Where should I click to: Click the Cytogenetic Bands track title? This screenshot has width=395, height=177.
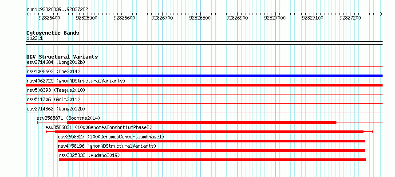tap(53, 33)
